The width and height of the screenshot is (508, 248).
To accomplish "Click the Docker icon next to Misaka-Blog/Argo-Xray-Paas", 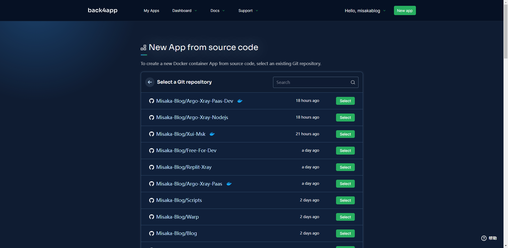I will click(x=229, y=184).
